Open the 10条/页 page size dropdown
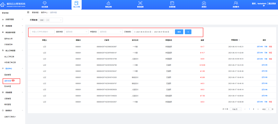278x124 pixels. 236,109
